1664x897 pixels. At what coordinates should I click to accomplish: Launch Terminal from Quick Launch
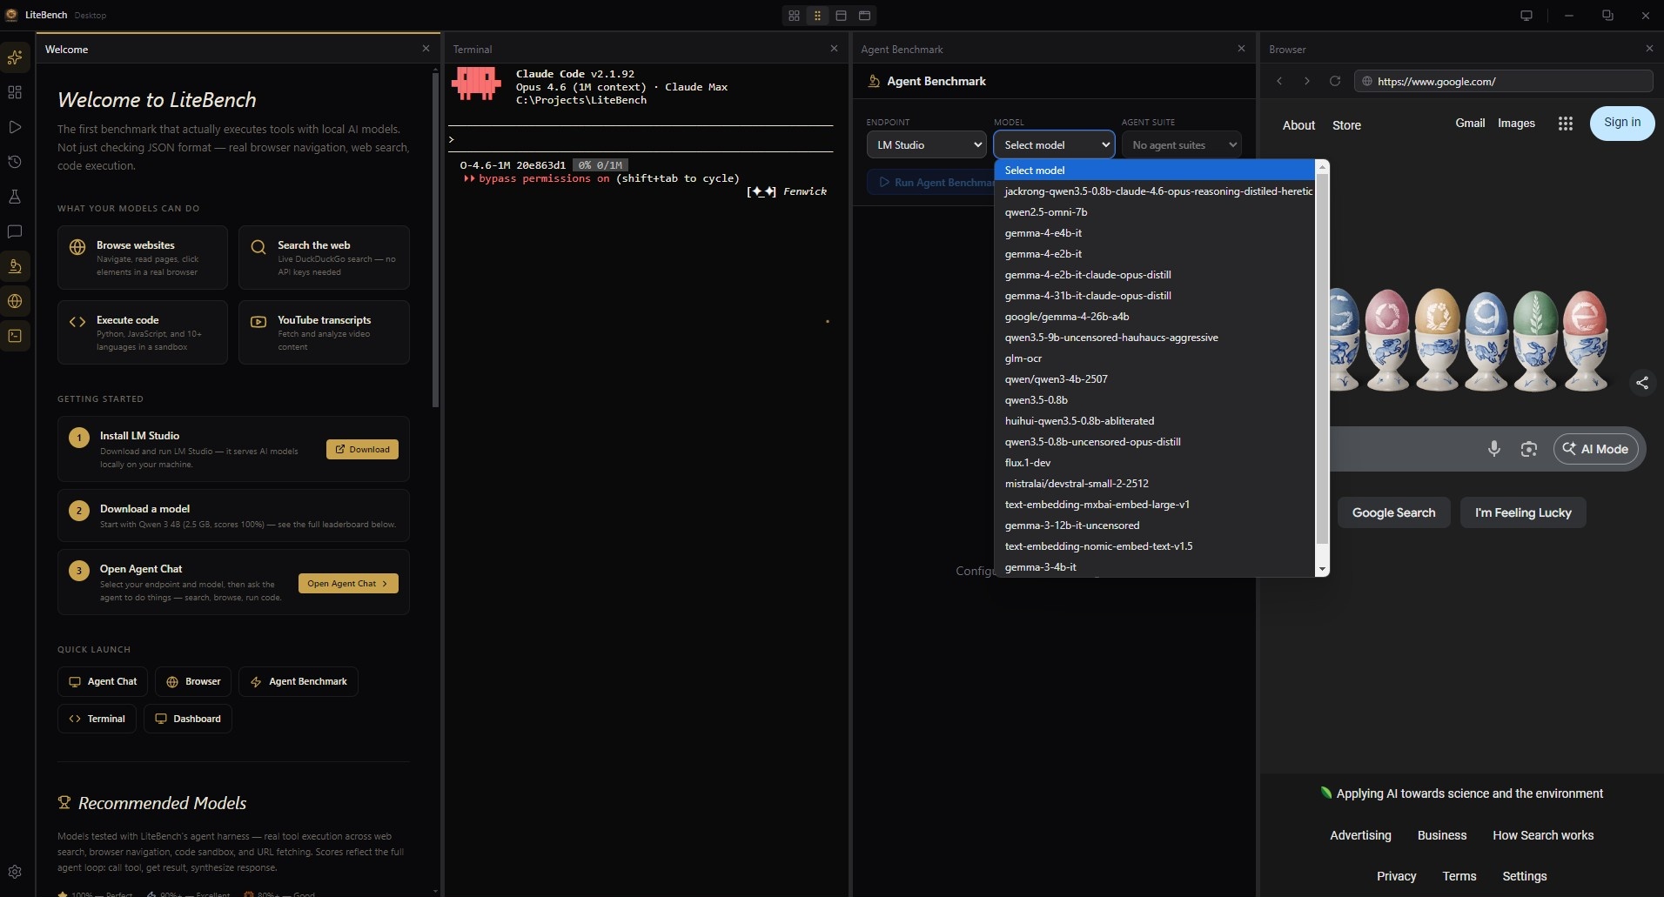97,719
